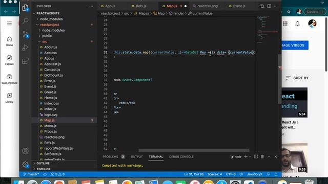Maximize the terminal panel with chevron up
This screenshot has width=328, height=184.
click(x=269, y=156)
